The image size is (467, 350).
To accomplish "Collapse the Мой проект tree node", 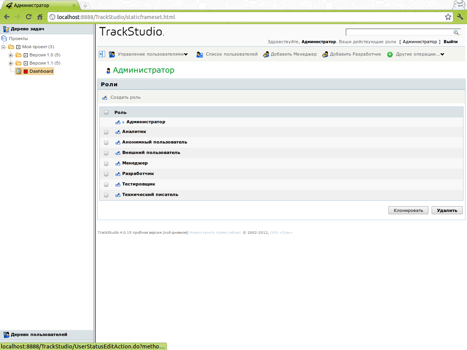I will pos(4,47).
